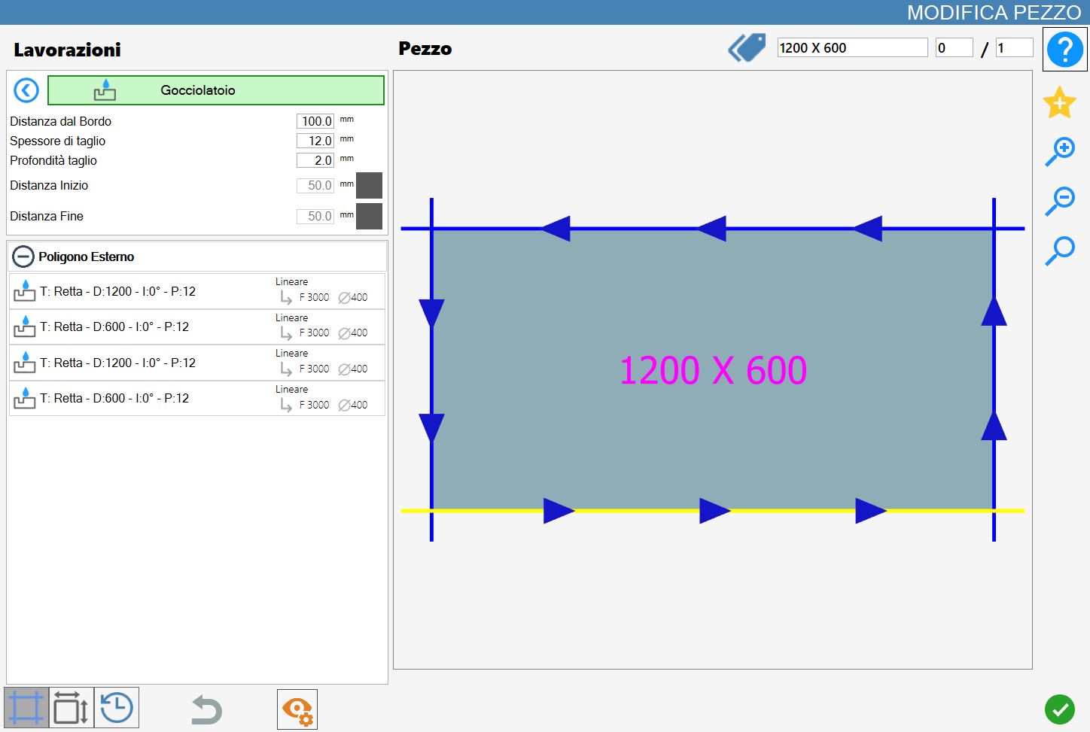Click the blue label tag icon
Screen dimensions: 1090x732
pyautogui.click(x=747, y=47)
